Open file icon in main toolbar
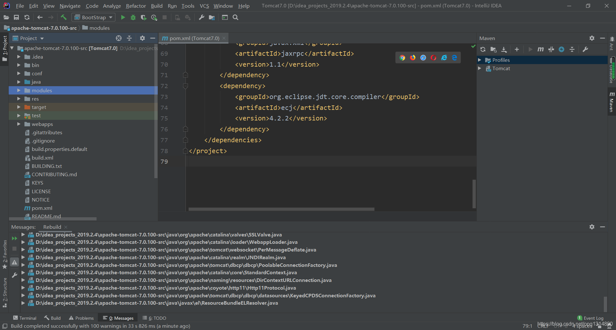Image resolution: width=616 pixels, height=330 pixels. pyautogui.click(x=6, y=17)
